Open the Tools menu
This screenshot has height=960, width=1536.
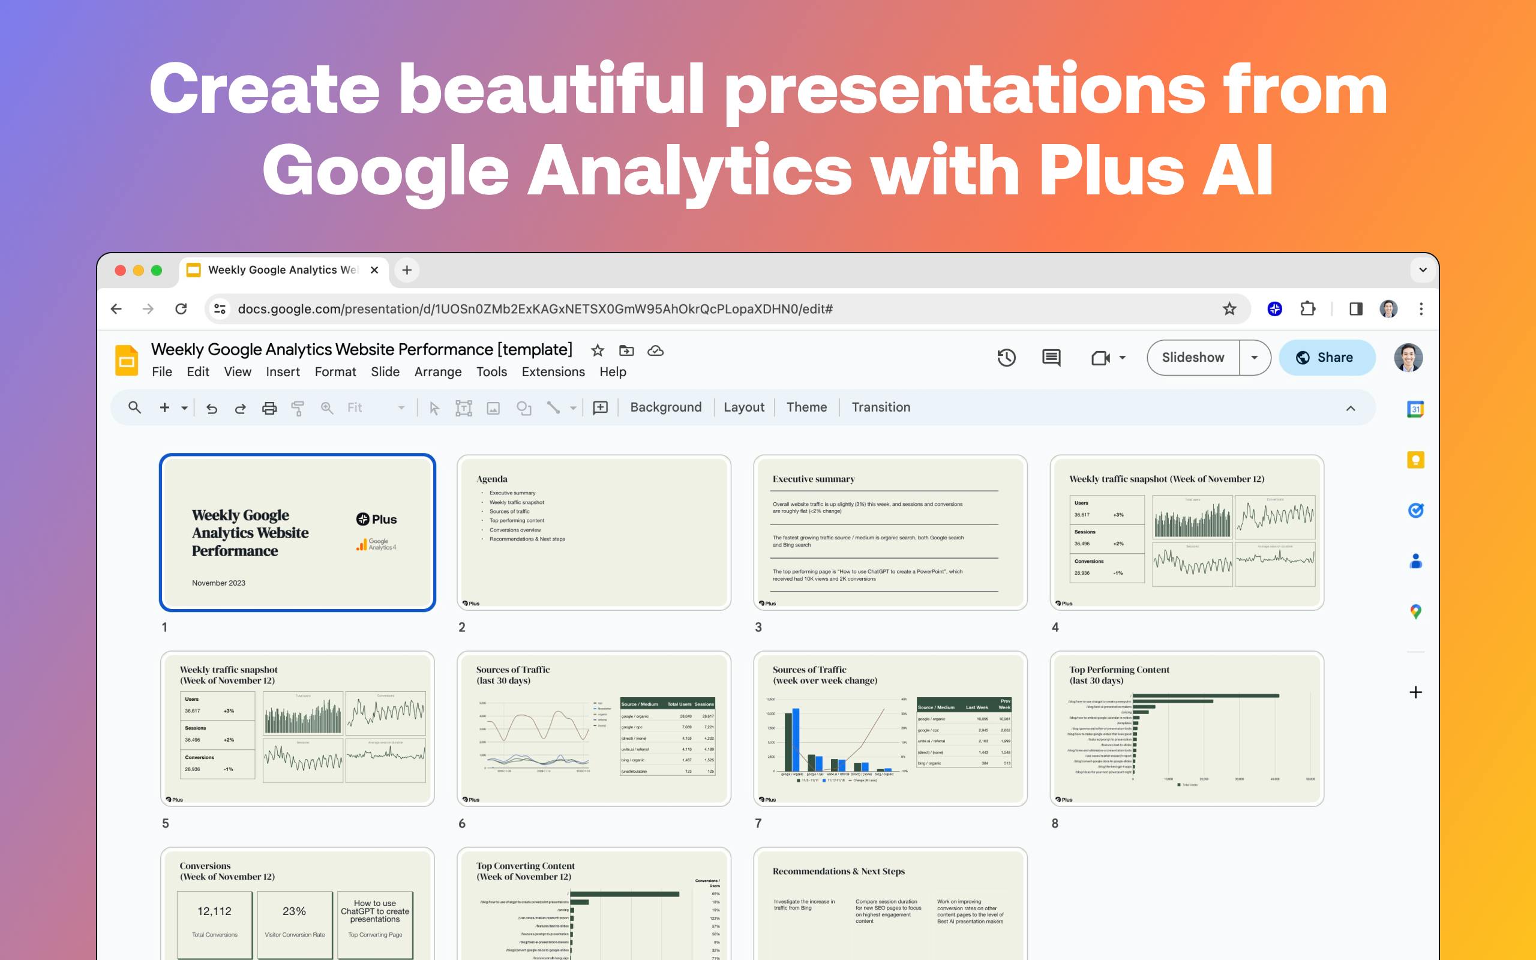pyautogui.click(x=492, y=372)
